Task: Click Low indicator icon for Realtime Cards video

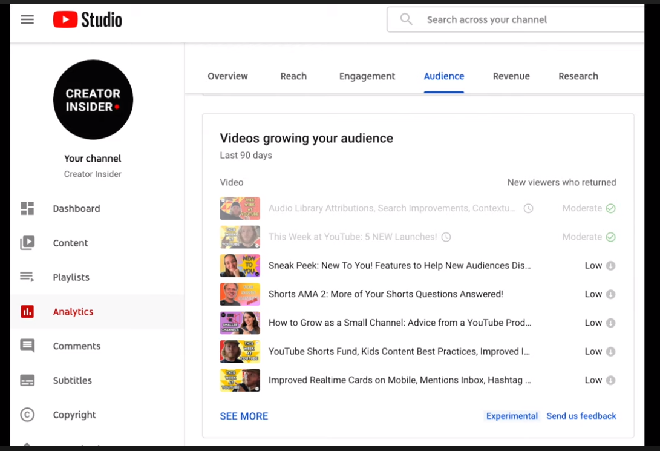Action: (x=611, y=380)
